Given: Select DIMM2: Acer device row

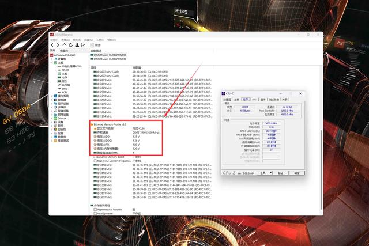Looking at the screenshot, I should 108,55.
